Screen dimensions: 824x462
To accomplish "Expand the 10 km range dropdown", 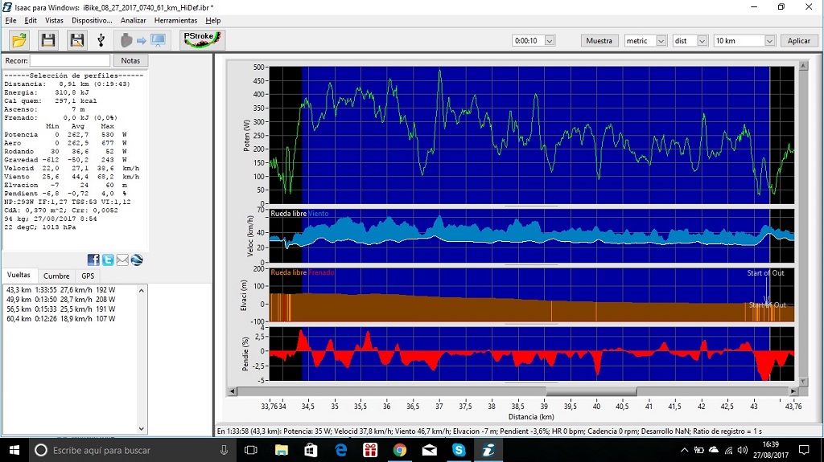I will point(769,41).
